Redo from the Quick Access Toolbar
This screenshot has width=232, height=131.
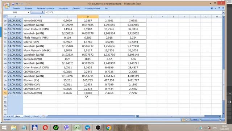tap(22, 4)
